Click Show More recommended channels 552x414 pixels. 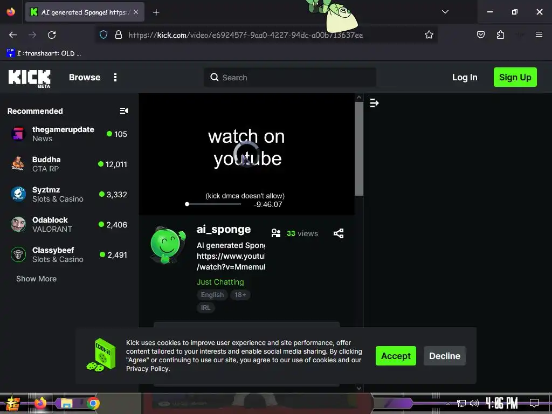pyautogui.click(x=36, y=279)
